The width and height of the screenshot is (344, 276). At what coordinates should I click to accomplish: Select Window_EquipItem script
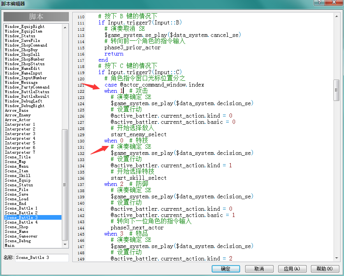pyautogui.click(x=24, y=31)
